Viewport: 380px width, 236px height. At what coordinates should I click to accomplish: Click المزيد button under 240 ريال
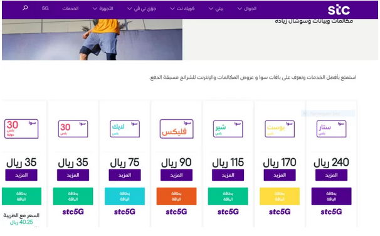point(331,175)
